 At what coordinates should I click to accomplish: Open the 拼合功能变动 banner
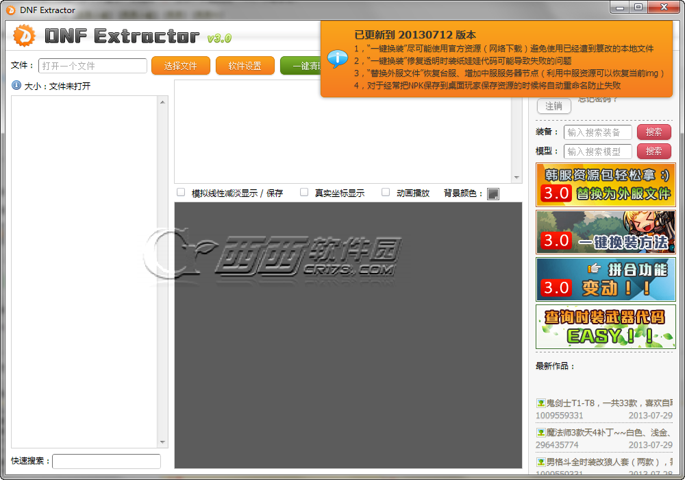606,280
